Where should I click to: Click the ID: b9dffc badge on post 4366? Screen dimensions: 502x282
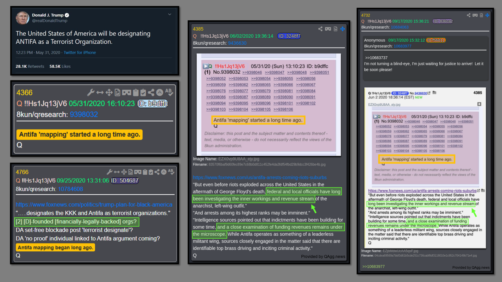153,104
